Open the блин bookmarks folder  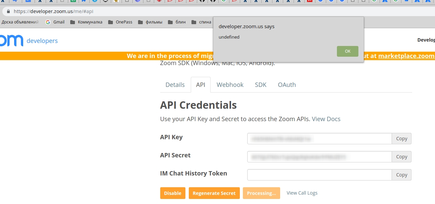(x=177, y=22)
